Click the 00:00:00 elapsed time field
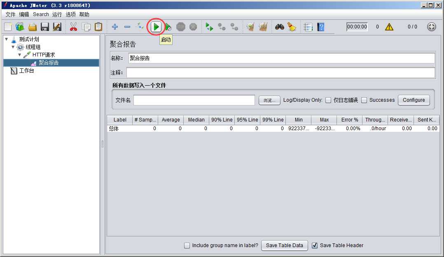Image resolution: width=444 pixels, height=257 pixels. click(x=357, y=27)
